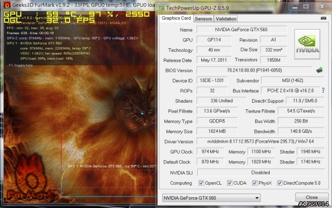Image resolution: width=332 pixels, height=208 pixels.
Task: Click FurMark 'GPU load: 99%, mem load: 19%' line
Action: coord(46,59)
